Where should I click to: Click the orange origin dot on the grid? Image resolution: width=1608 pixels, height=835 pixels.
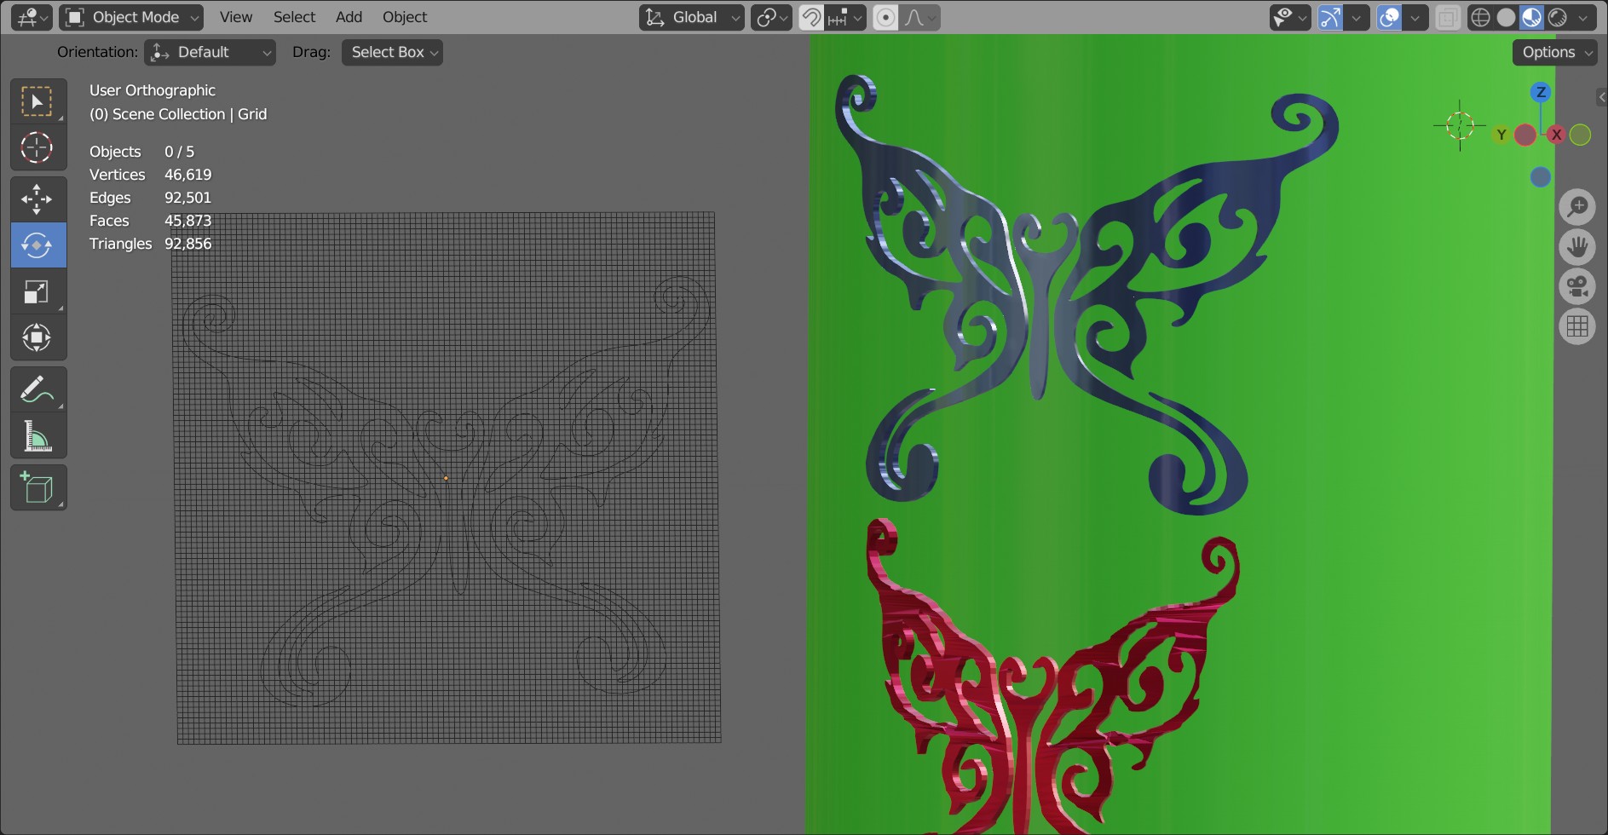tap(446, 479)
